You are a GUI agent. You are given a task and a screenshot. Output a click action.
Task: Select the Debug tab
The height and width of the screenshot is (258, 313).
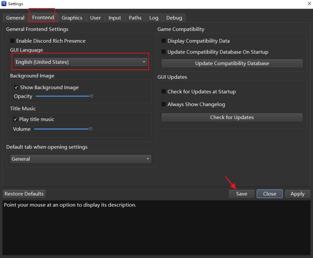coord(174,18)
